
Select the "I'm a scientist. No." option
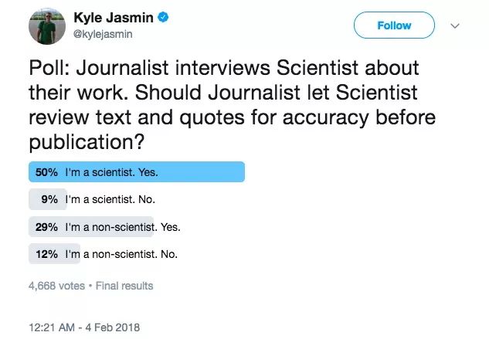click(x=114, y=200)
